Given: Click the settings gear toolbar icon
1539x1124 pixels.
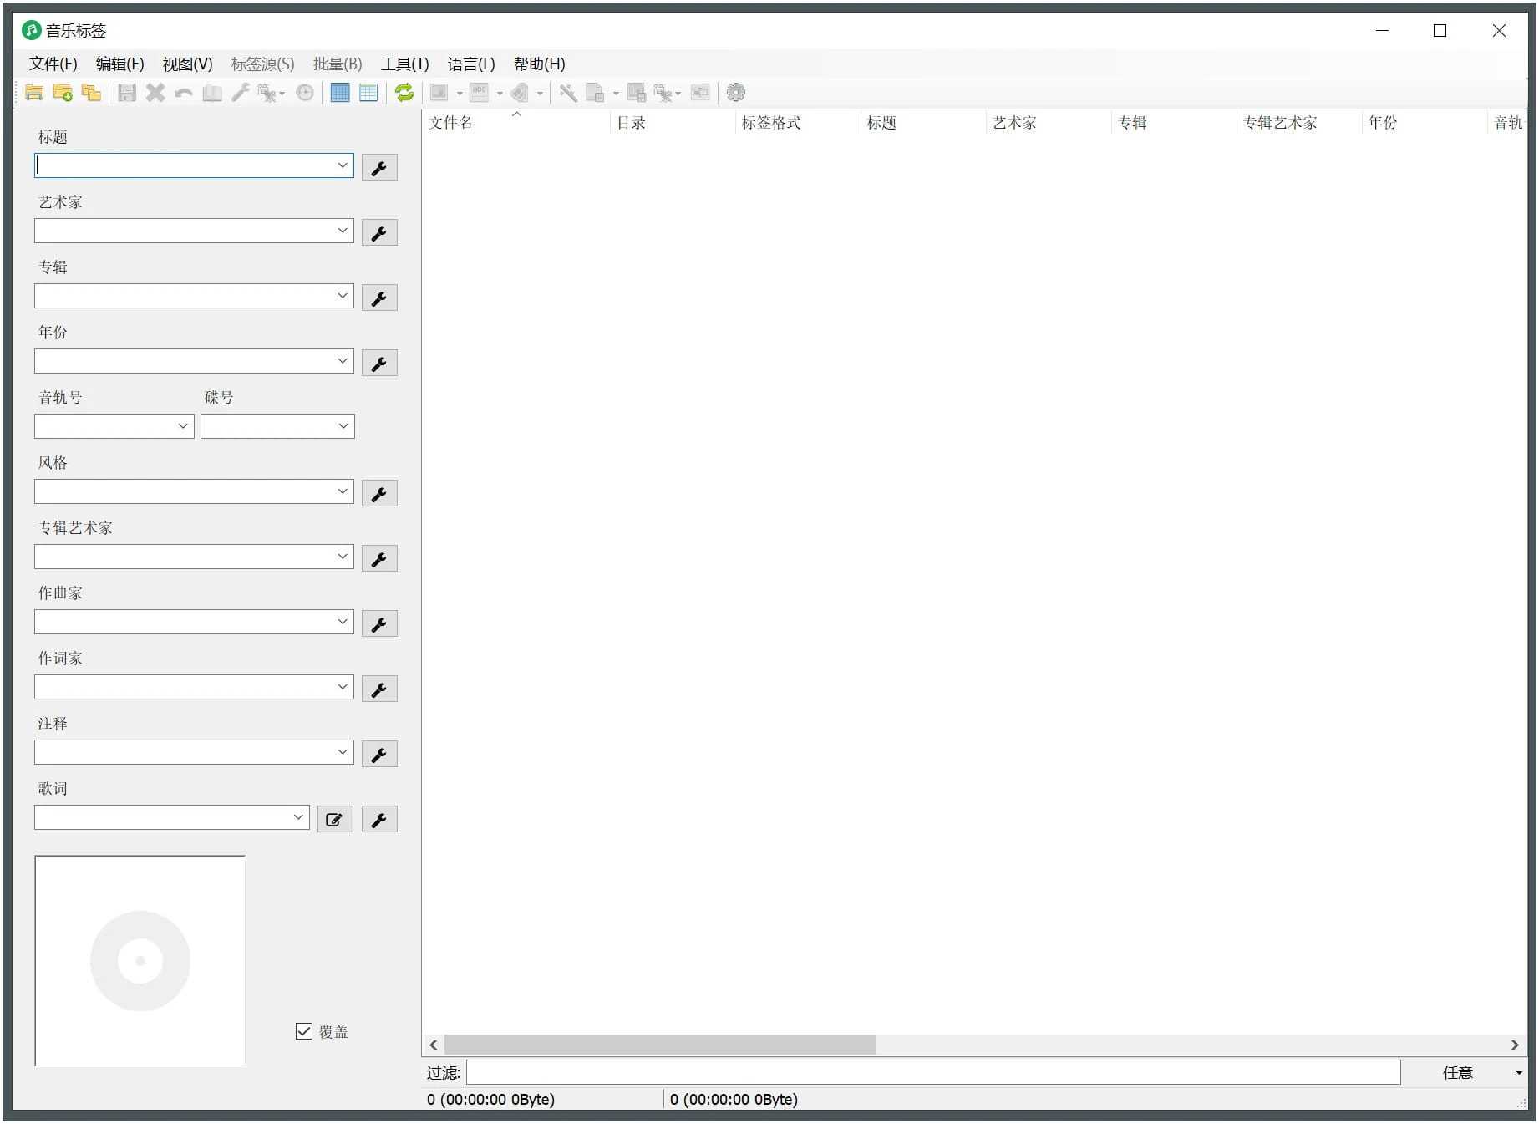Looking at the screenshot, I should [x=735, y=93].
